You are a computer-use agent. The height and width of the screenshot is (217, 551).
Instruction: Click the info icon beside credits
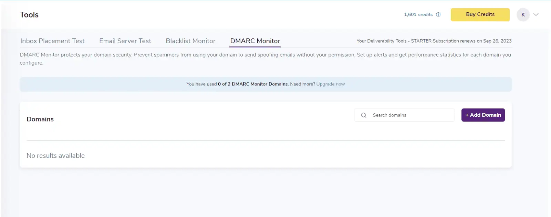tap(438, 15)
